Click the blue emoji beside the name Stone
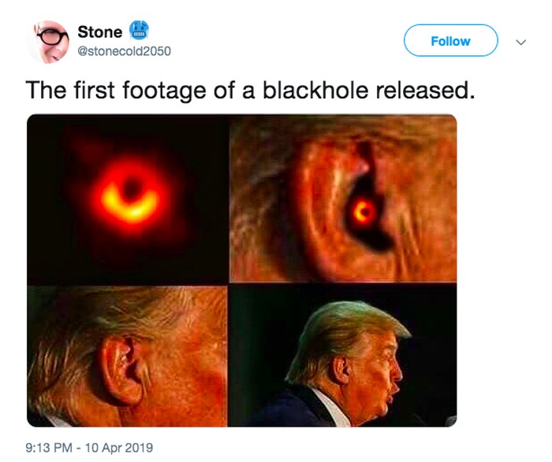552x462 pixels. pyautogui.click(x=140, y=31)
